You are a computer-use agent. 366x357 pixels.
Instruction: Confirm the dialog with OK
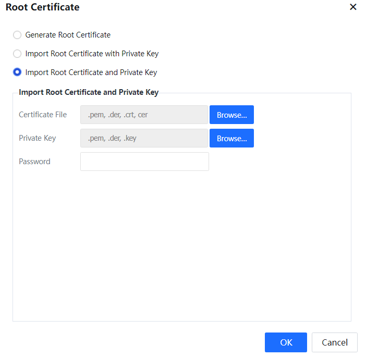286,342
